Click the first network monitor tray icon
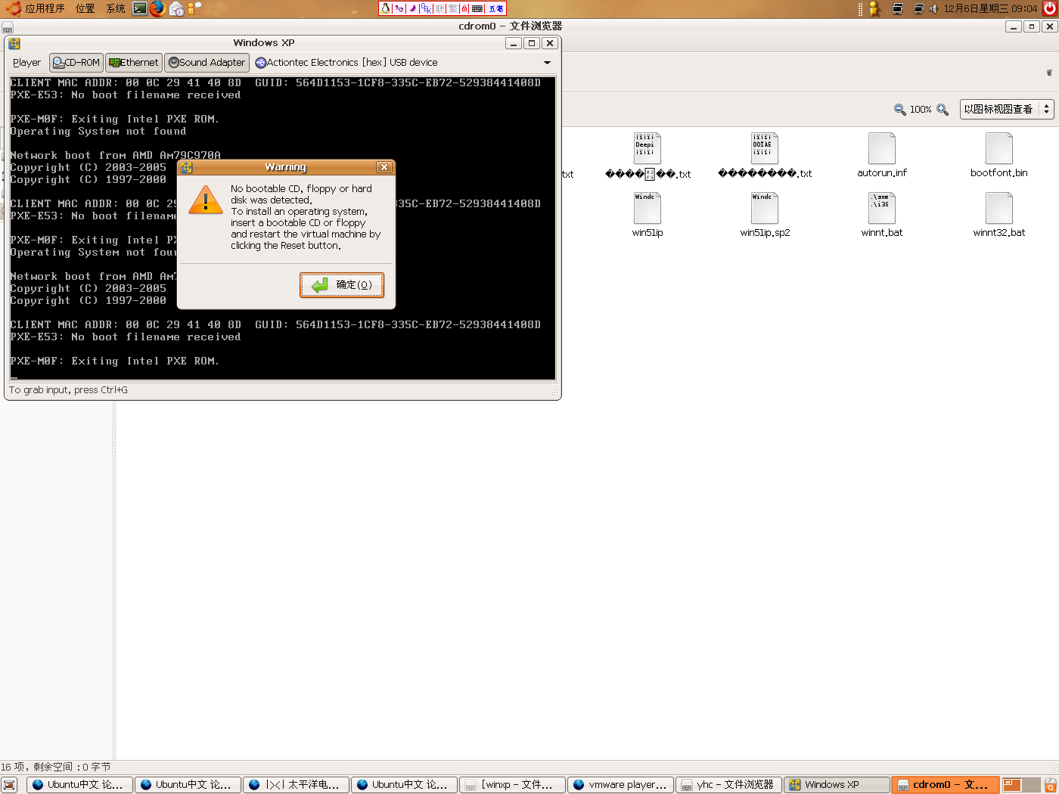The image size is (1059, 794). 898,8
